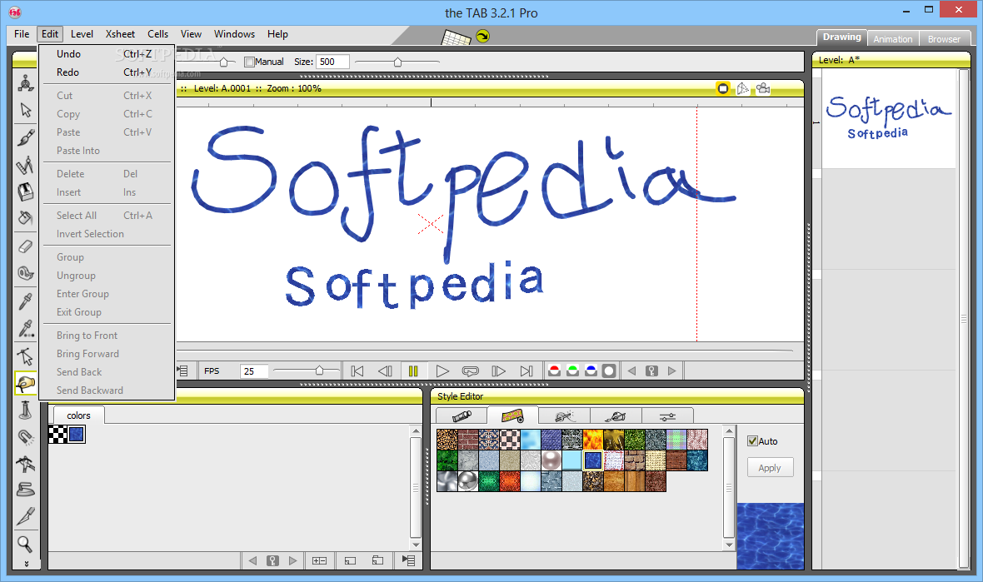Click the palette key lock icon

click(x=272, y=560)
